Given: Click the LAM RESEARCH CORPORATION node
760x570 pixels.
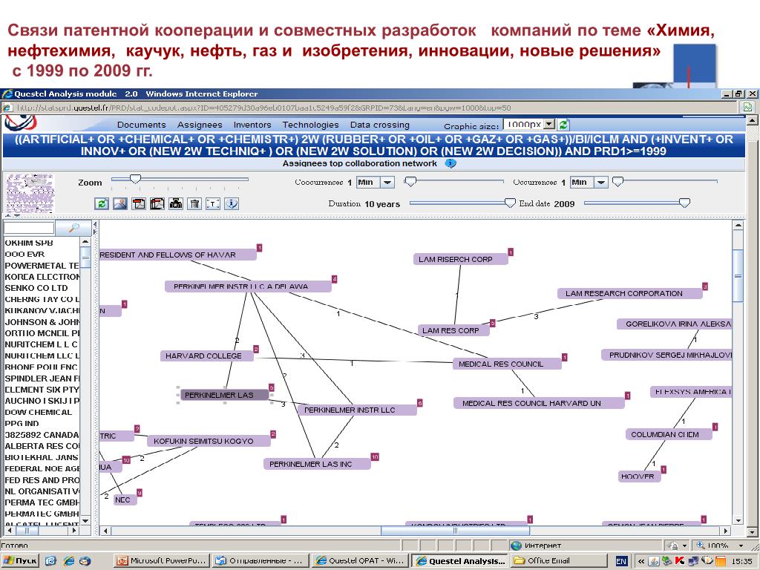Looking at the screenshot, I should (624, 294).
